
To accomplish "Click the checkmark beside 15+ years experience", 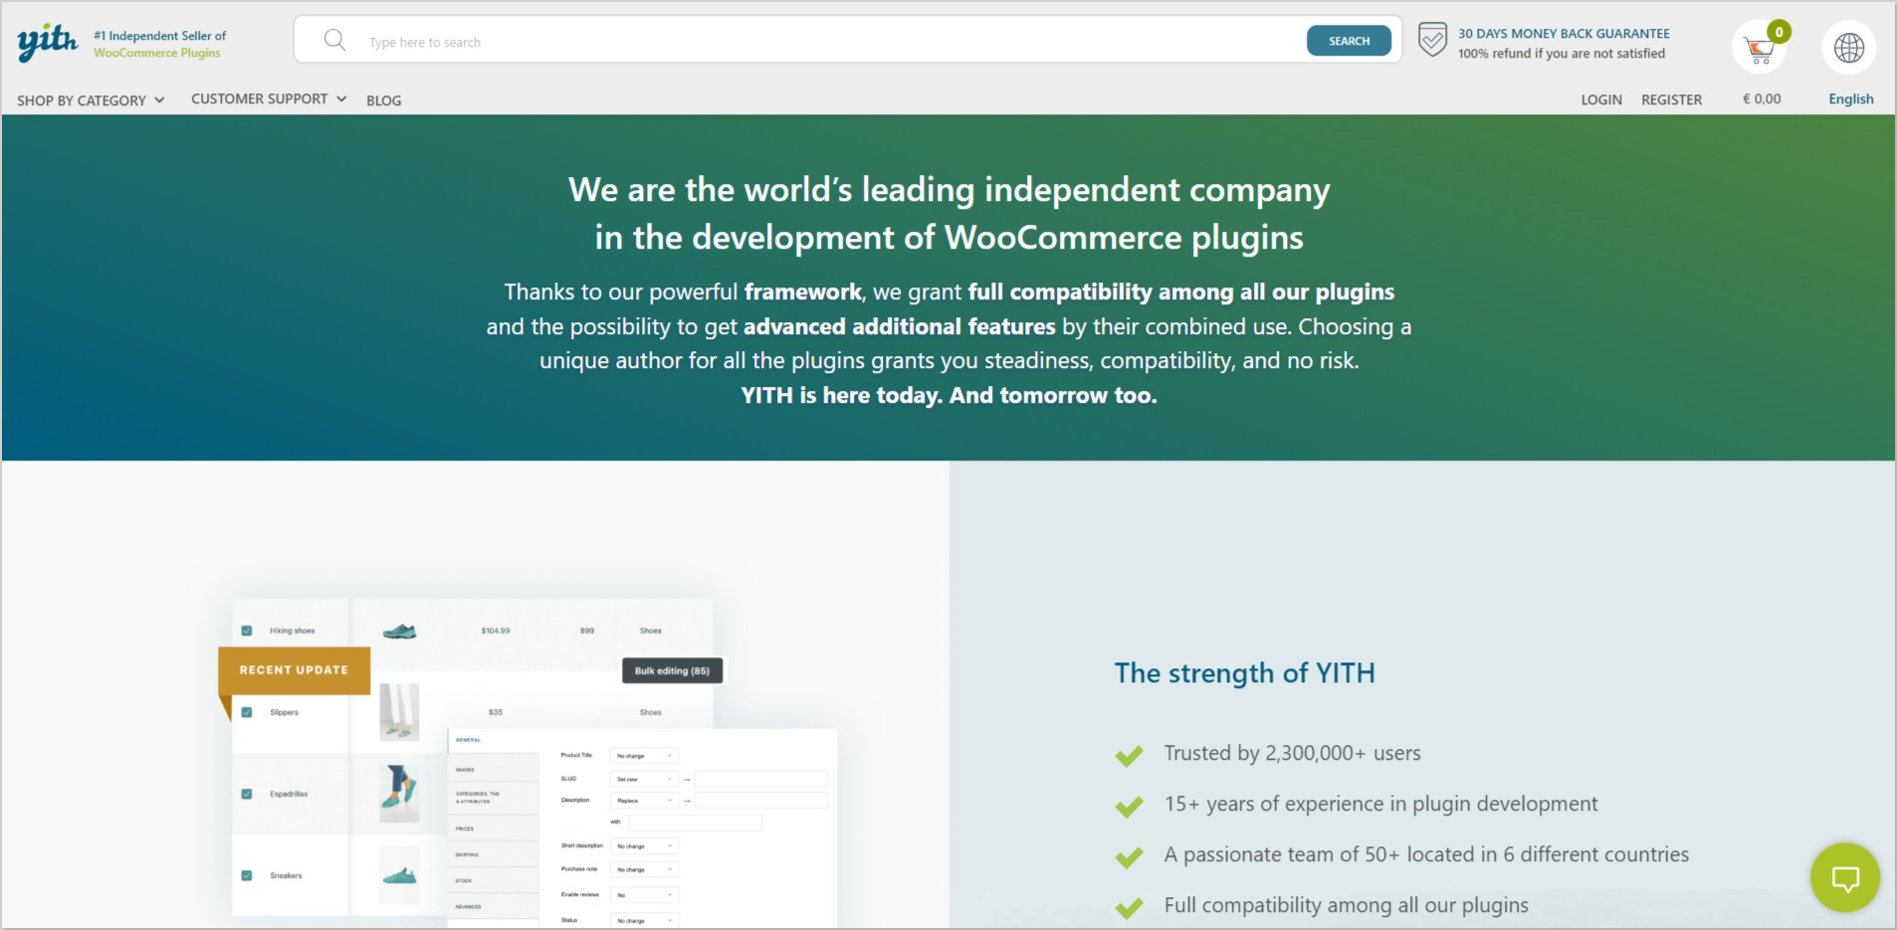I will click(1129, 807).
